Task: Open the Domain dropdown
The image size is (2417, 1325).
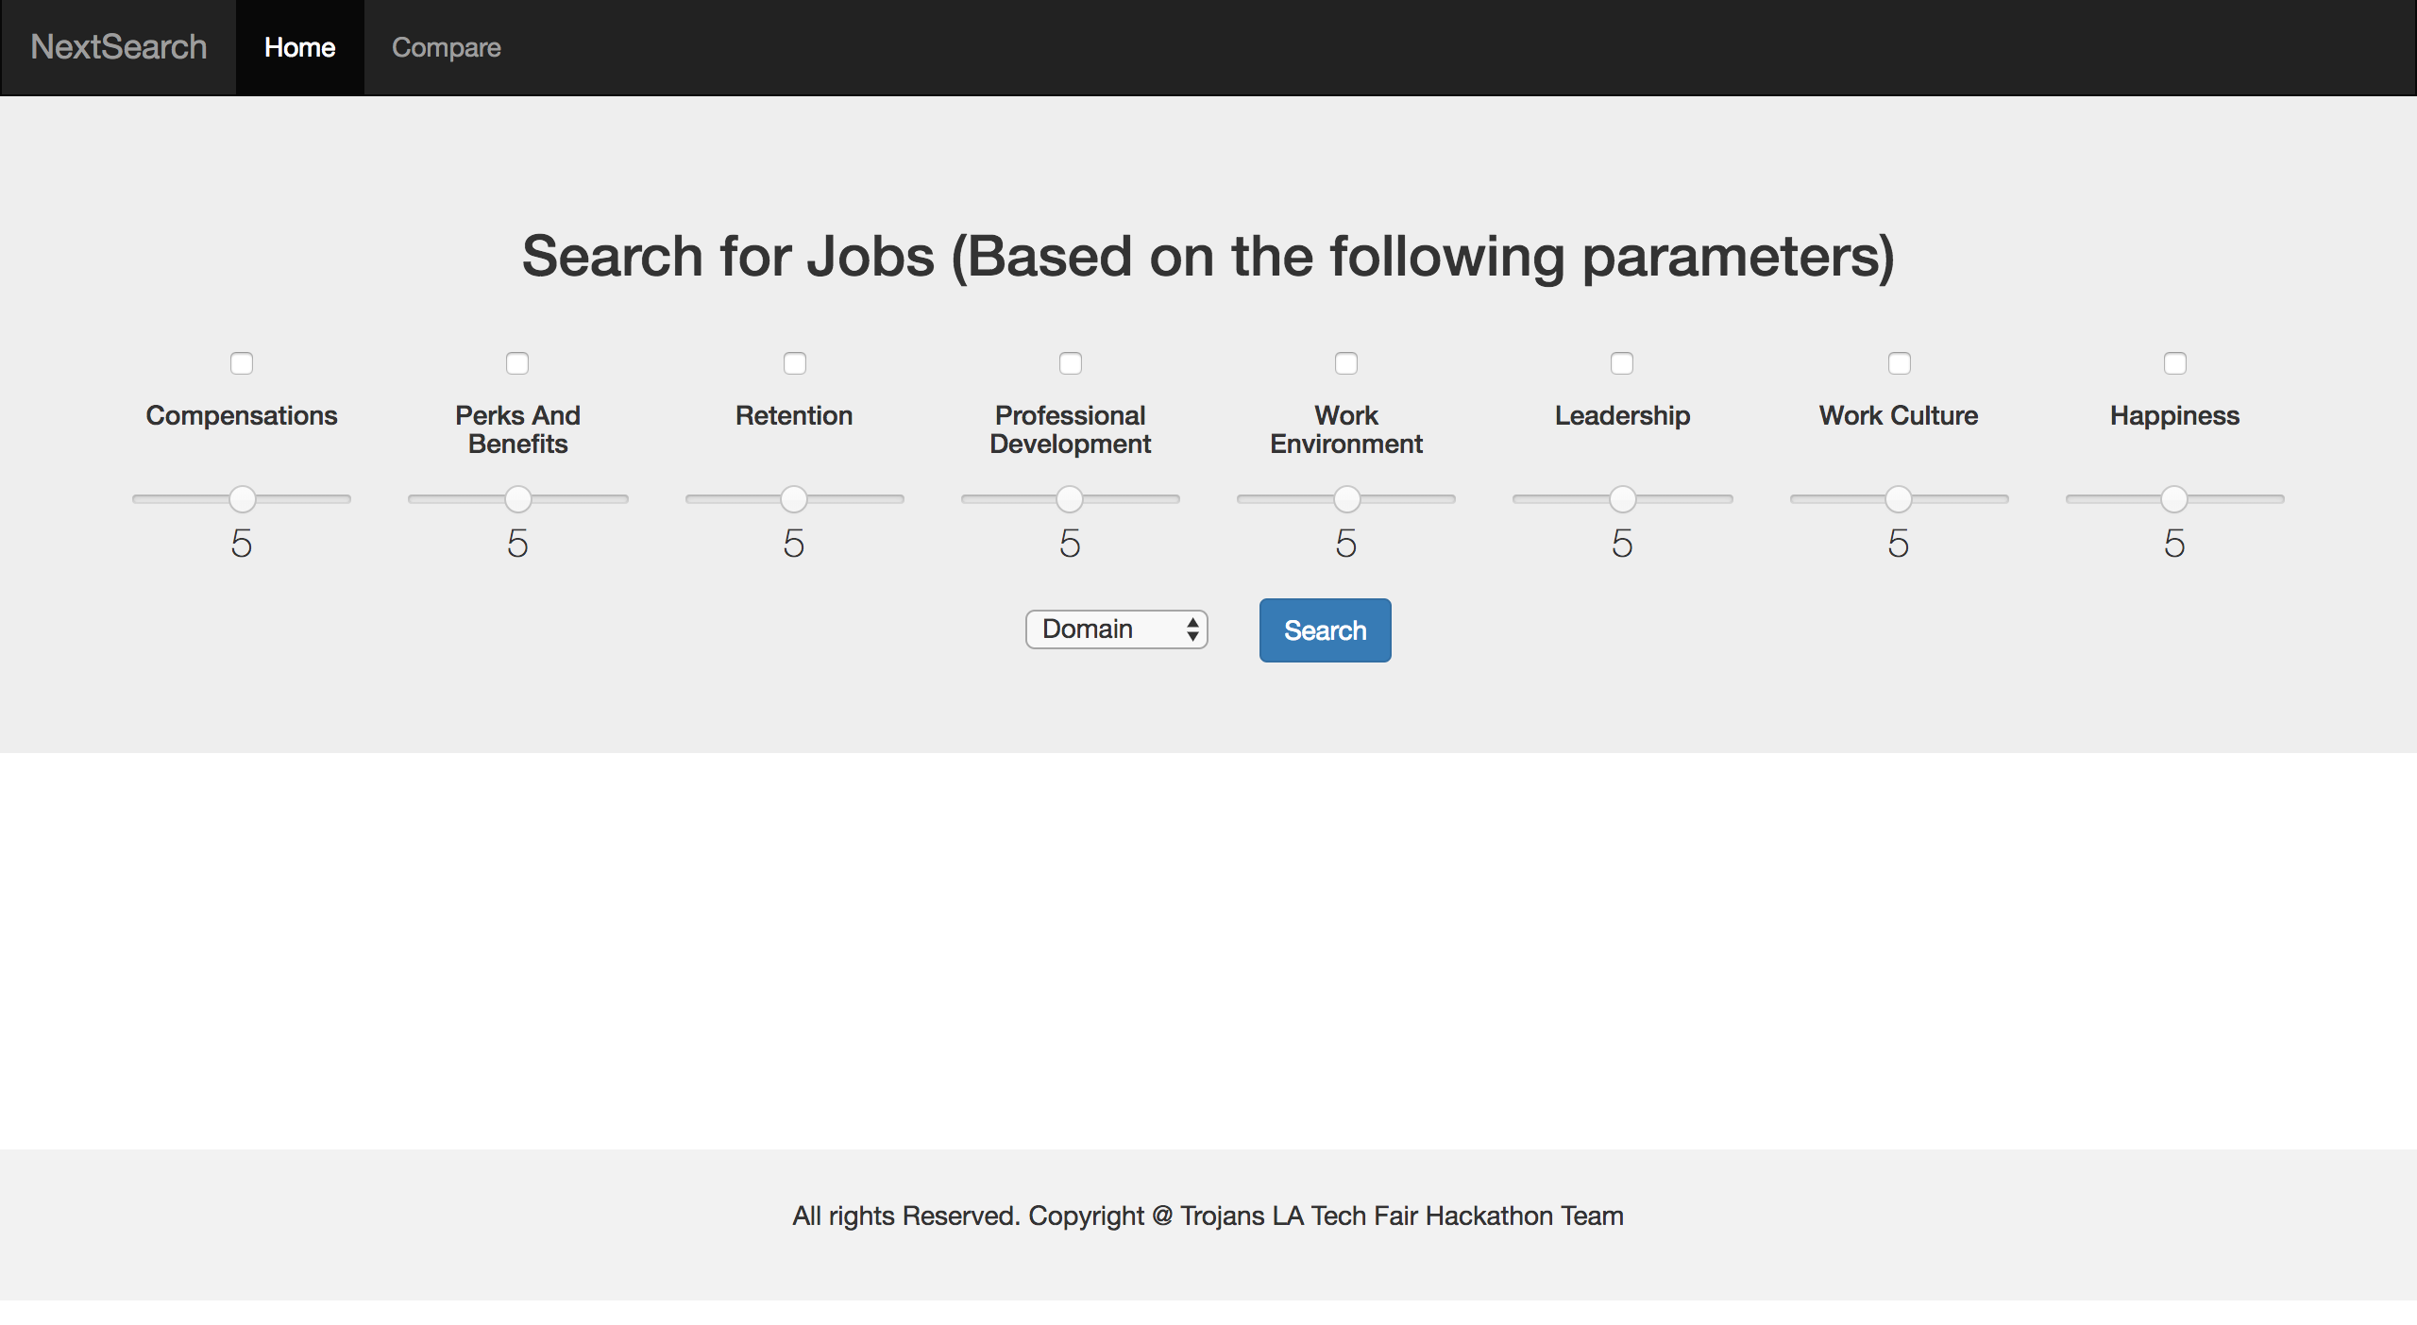Action: 1117,629
